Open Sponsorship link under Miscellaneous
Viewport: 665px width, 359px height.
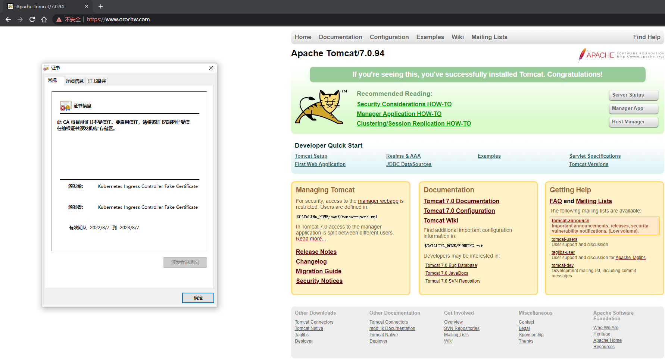click(x=531, y=335)
